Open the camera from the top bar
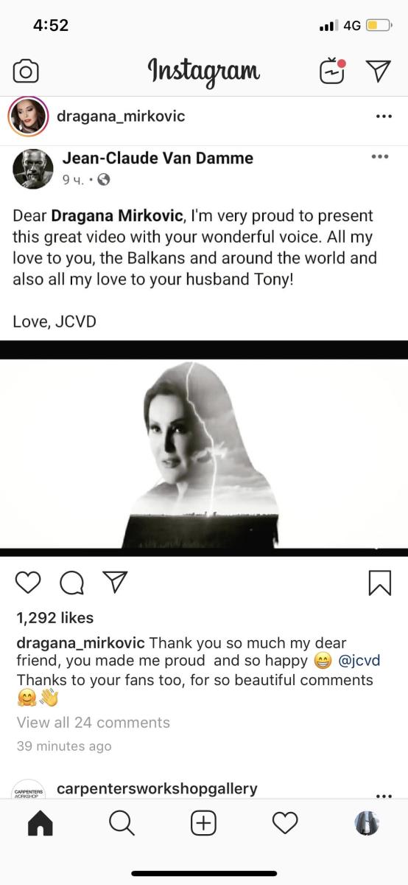 [26, 72]
